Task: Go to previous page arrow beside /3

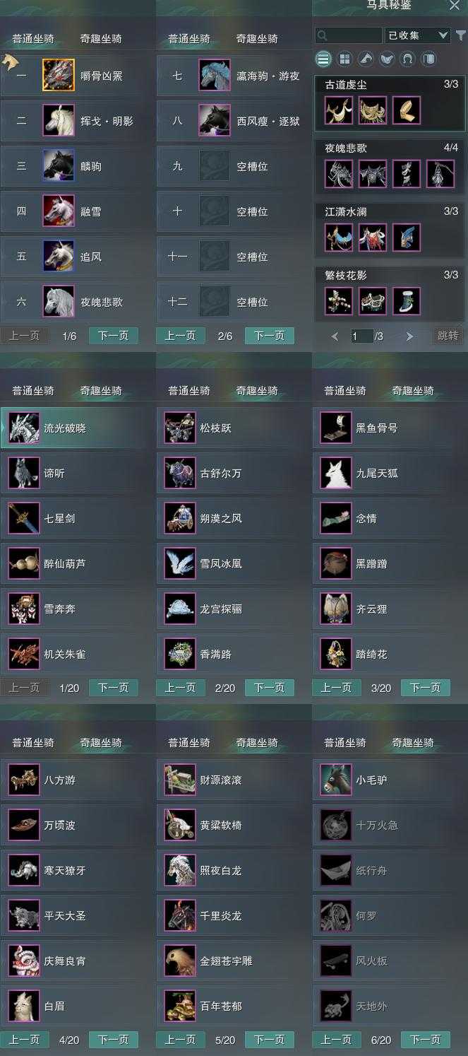Action: [x=335, y=336]
